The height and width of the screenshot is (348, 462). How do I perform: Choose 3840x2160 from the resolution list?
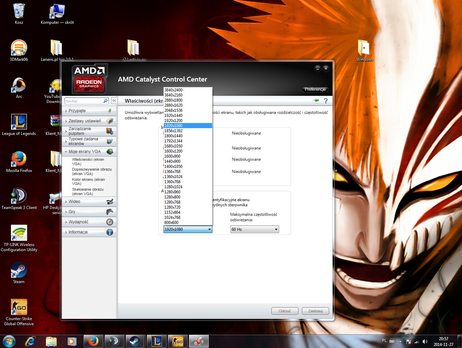click(x=188, y=95)
